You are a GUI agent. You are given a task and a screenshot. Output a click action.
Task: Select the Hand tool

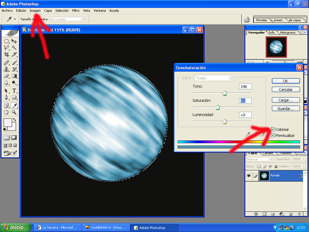[6, 112]
